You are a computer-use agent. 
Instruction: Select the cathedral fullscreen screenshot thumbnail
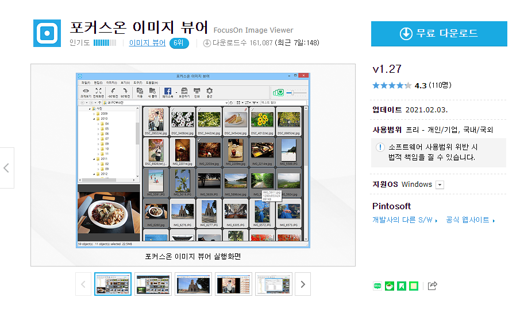[193, 284]
